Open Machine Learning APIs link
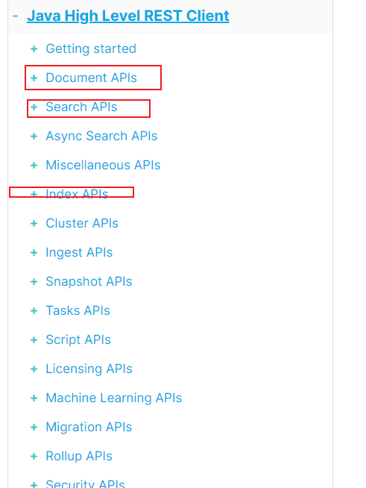Image resolution: width=366 pixels, height=488 pixels. (x=114, y=398)
